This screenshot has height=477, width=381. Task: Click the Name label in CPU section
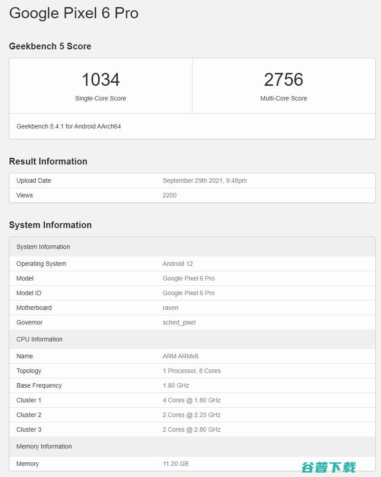click(24, 356)
